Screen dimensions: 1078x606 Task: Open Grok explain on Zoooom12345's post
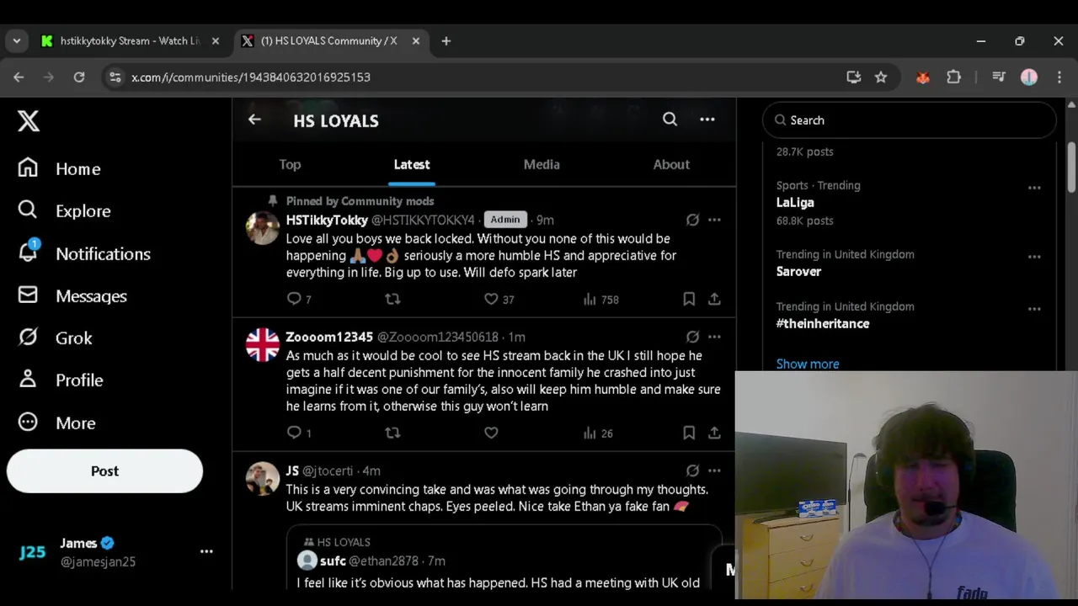pos(692,337)
